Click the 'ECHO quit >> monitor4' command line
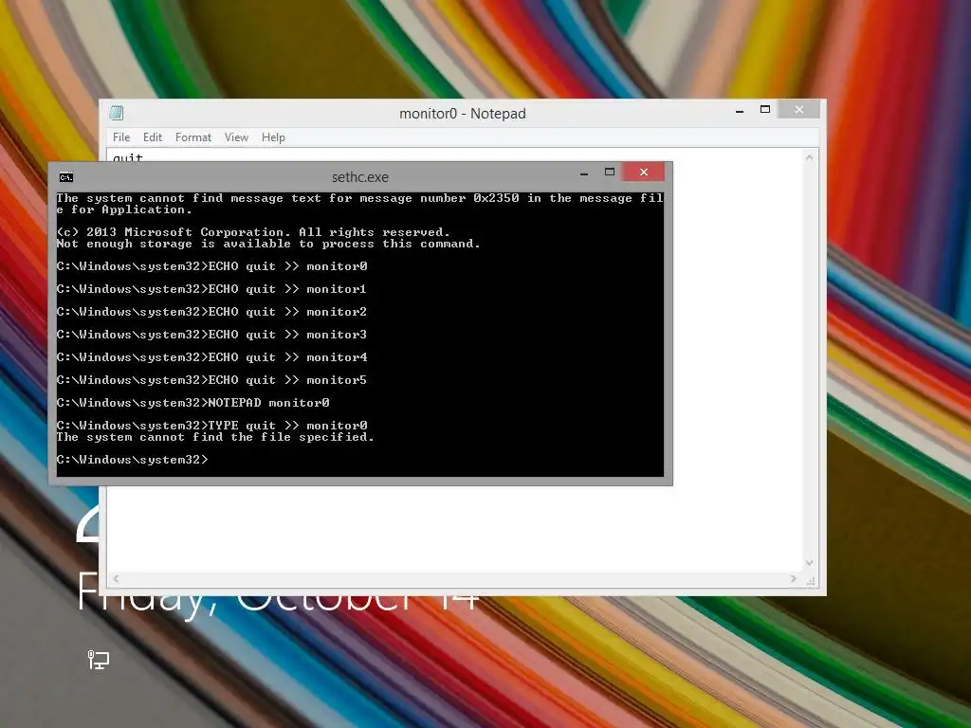The width and height of the screenshot is (971, 728). click(x=211, y=357)
